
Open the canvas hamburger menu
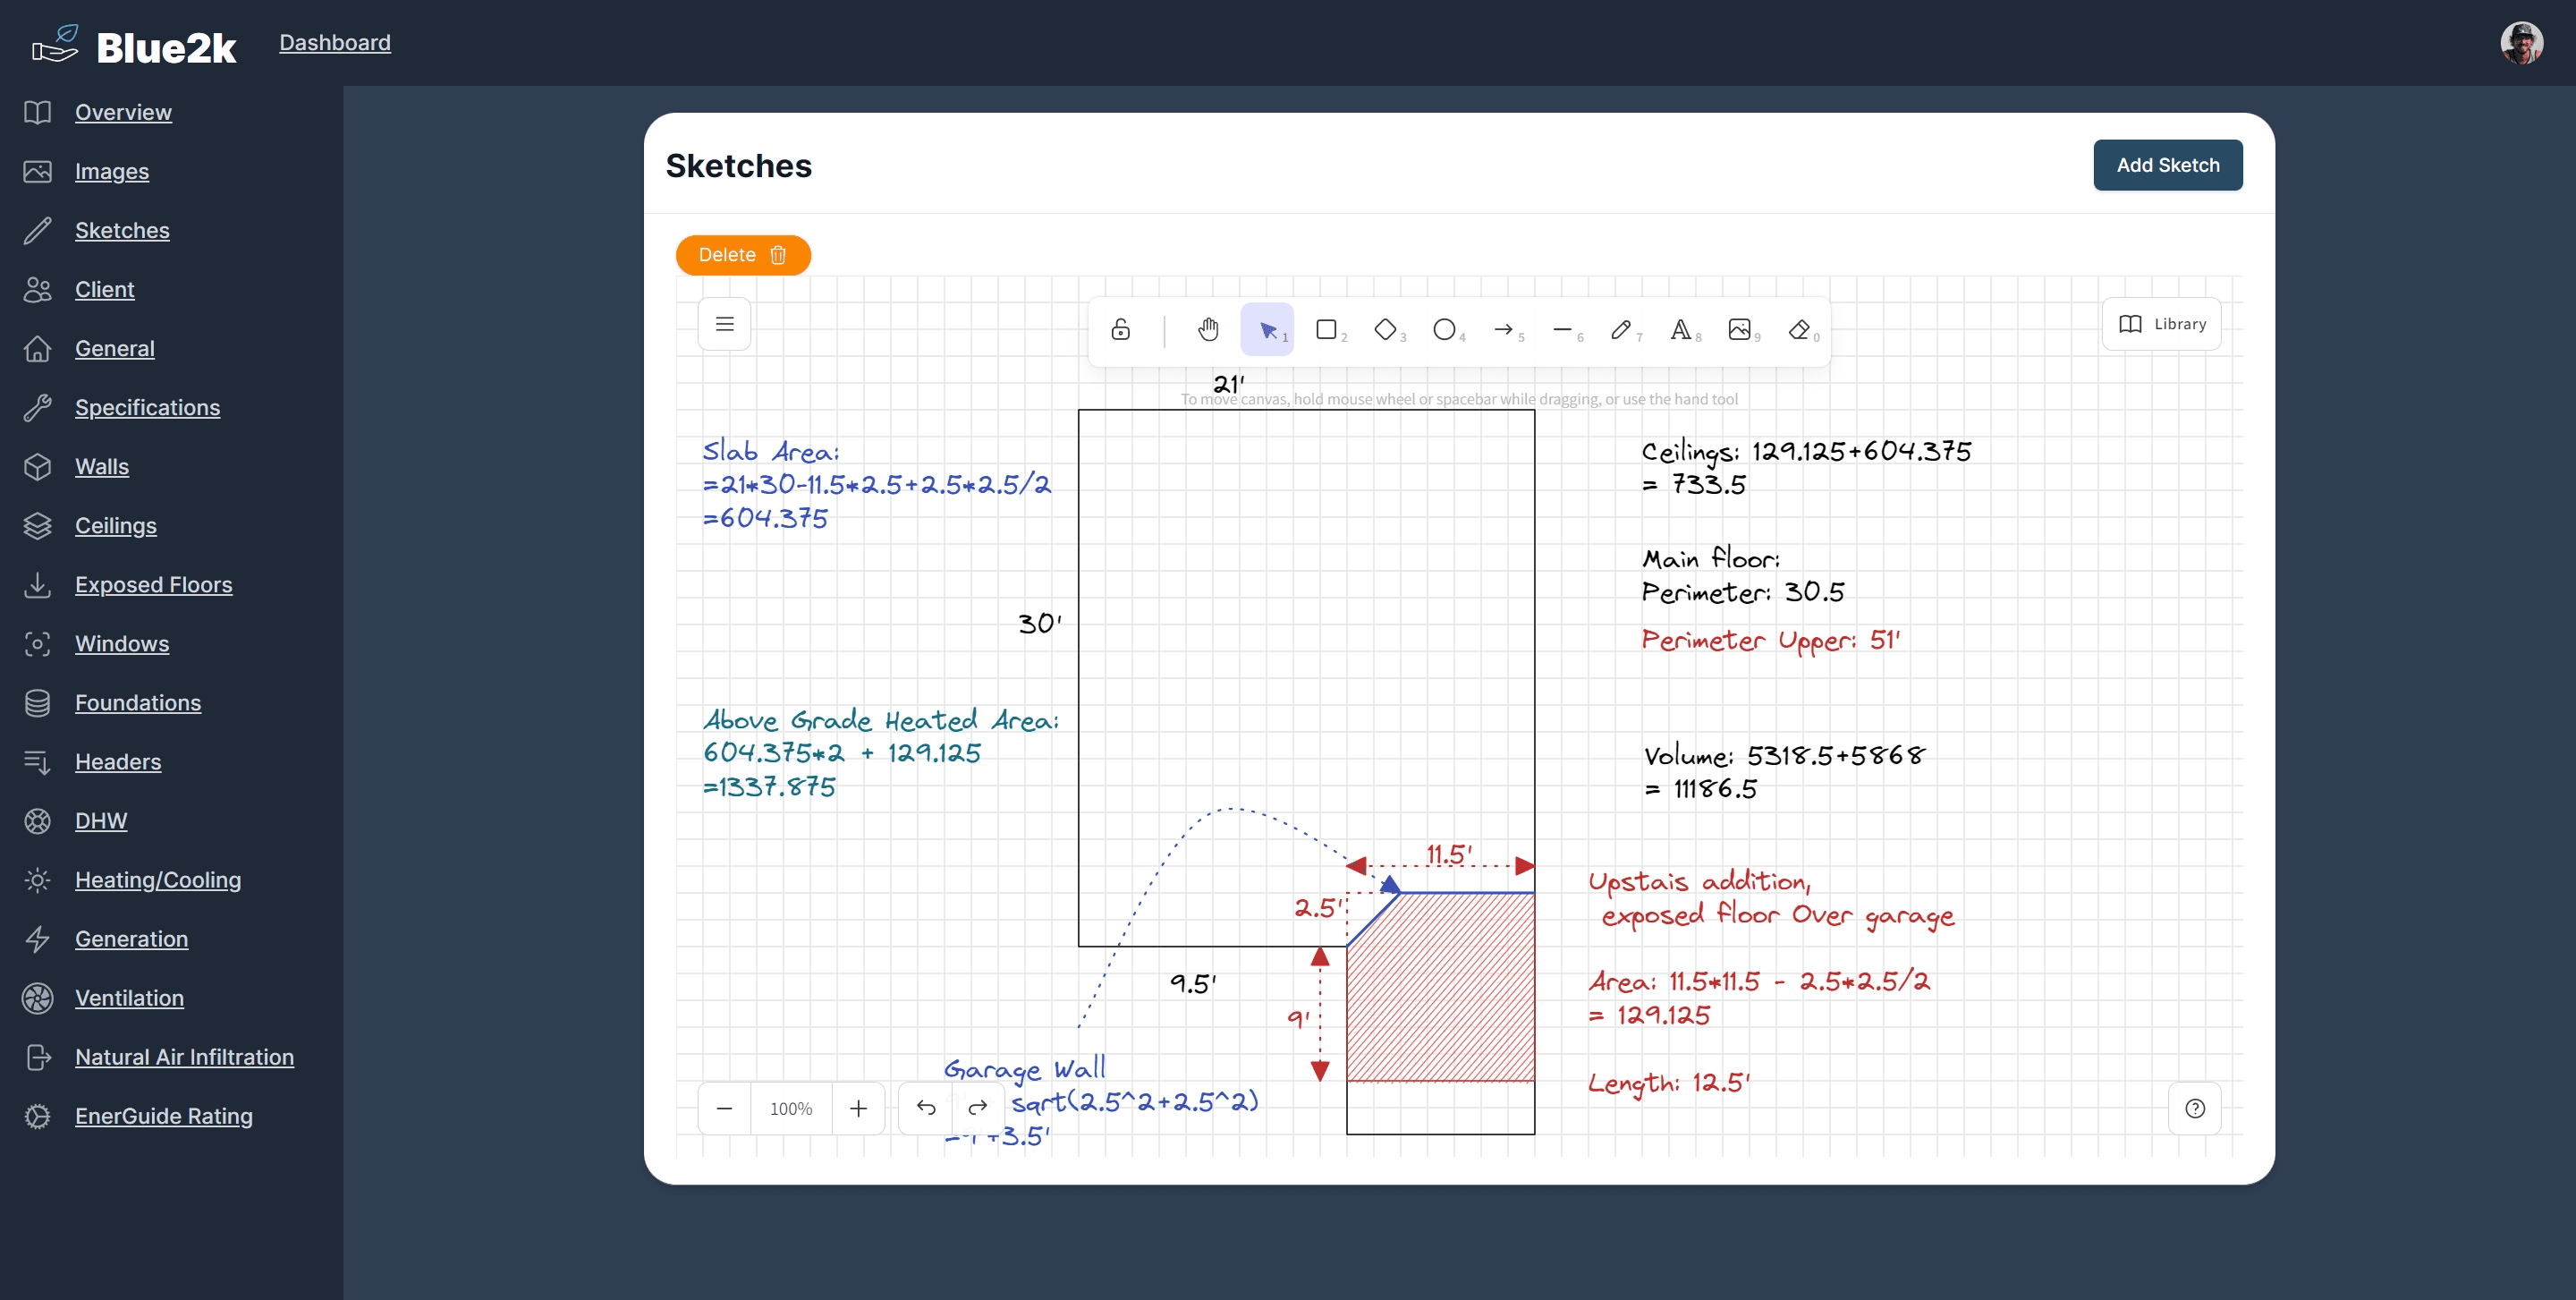[725, 324]
